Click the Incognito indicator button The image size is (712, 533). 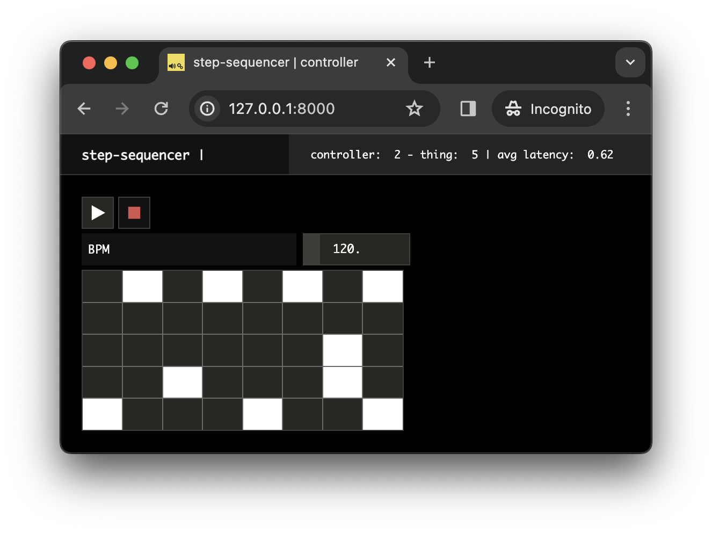[x=548, y=109]
